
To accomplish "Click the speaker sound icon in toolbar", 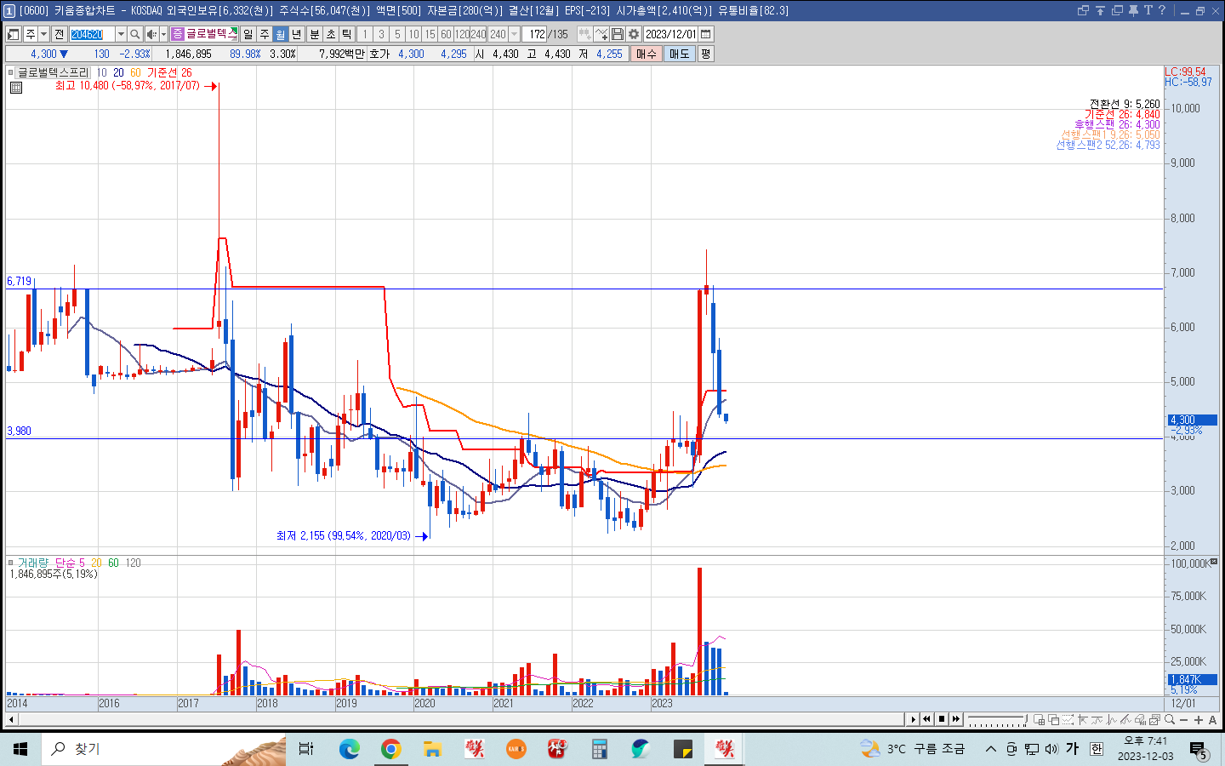I will [x=151, y=34].
